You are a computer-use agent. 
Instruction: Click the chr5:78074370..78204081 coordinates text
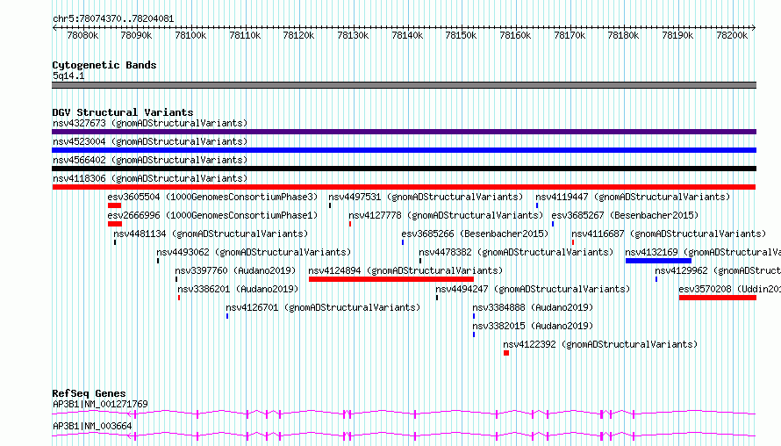click(x=113, y=19)
